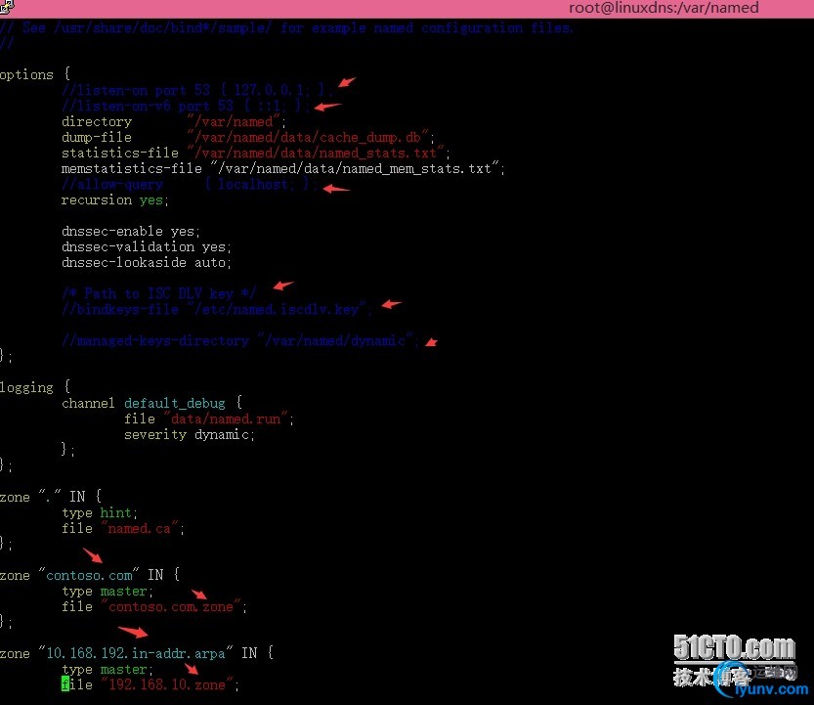Click the PuTTY icon in title bar
814x705 pixels.
coord(7,7)
